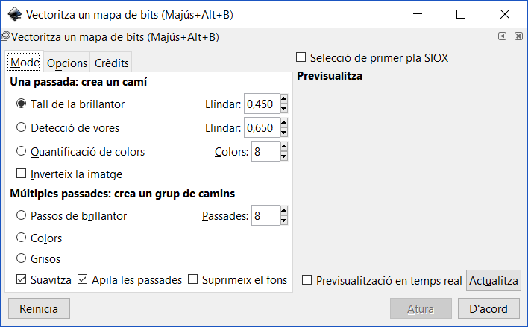Viewport: 528px width, 327px height.
Task: Increase the Tall de la brillantor Llindar value
Action: [283, 99]
